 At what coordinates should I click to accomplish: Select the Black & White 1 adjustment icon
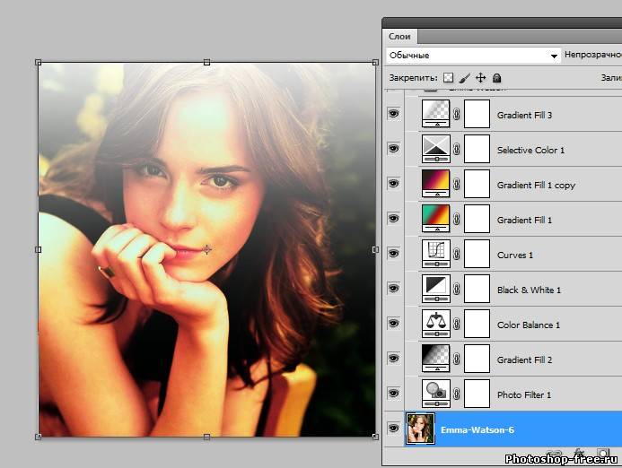435,289
